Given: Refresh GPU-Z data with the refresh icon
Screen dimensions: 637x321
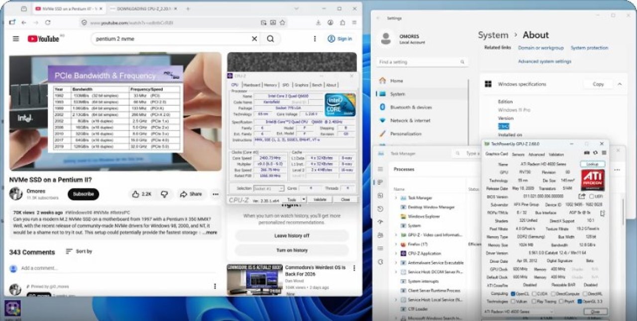Looking at the screenshot, I should coord(595,153).
